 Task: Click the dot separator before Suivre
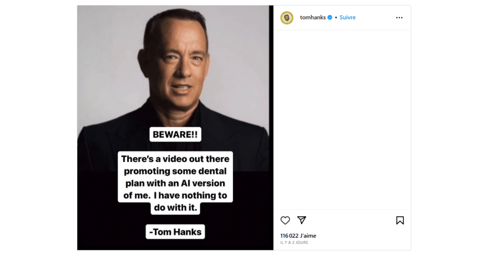point(336,18)
